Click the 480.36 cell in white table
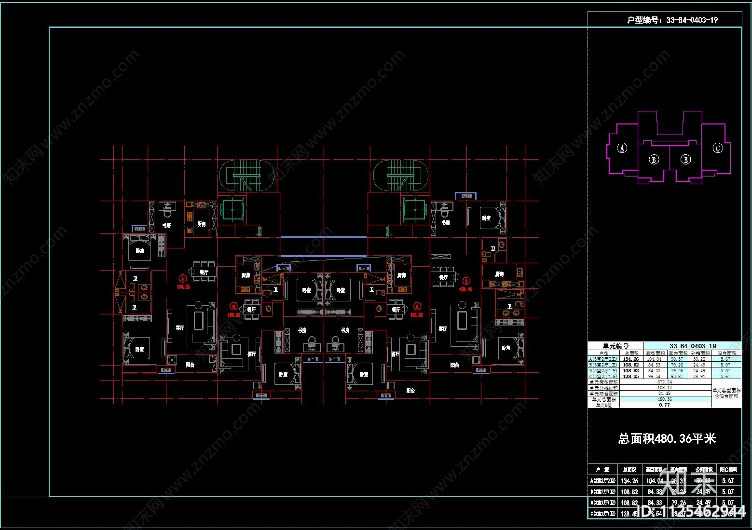The height and width of the screenshot is (530, 752). click(666, 399)
